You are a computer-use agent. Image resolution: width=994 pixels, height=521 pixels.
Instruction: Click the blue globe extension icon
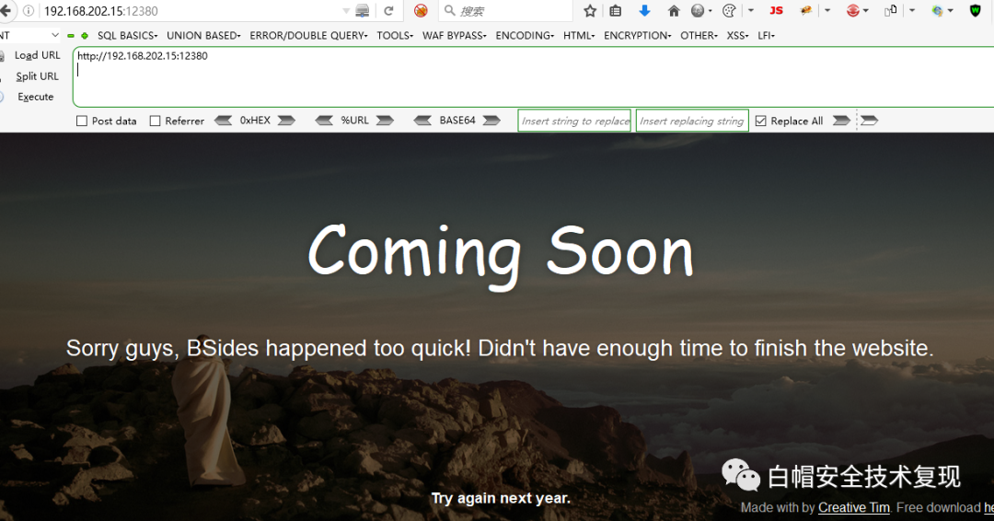coord(937,11)
